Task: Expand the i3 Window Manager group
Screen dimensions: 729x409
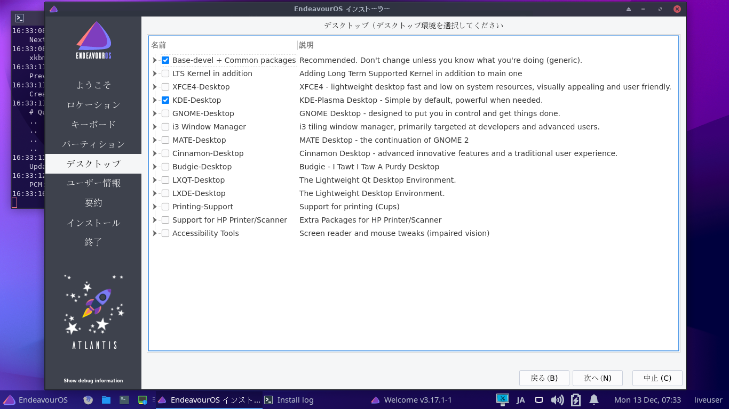Action: (155, 127)
